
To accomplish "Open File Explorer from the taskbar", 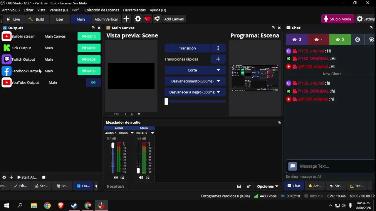I will click(x=34, y=205).
